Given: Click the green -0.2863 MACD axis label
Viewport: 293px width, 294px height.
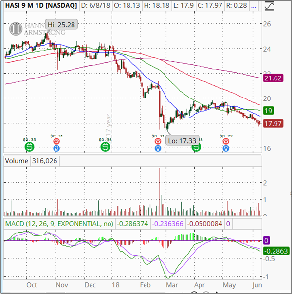Looking at the screenshot, I should (276, 251).
